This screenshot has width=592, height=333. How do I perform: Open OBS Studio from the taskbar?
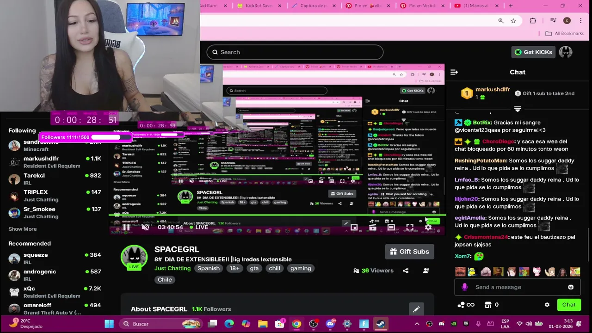click(314, 324)
